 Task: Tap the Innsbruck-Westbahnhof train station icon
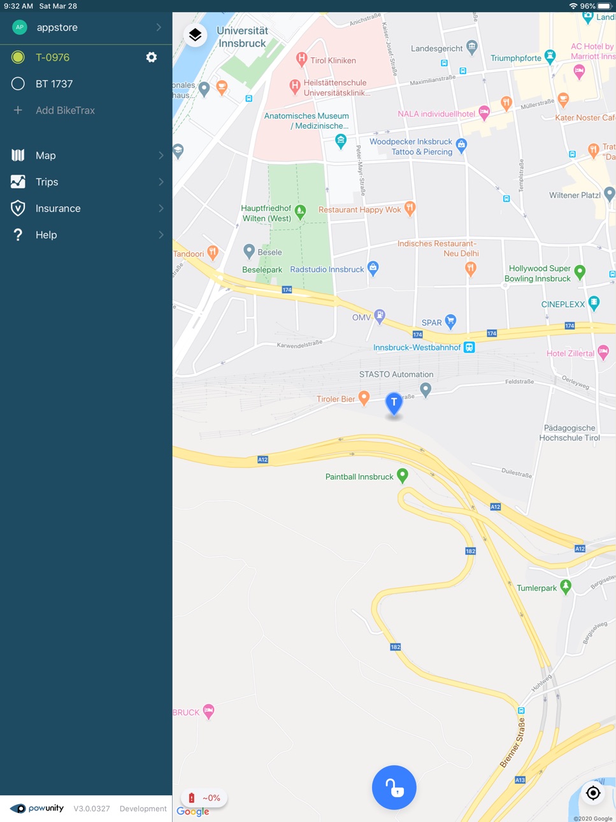(x=469, y=347)
